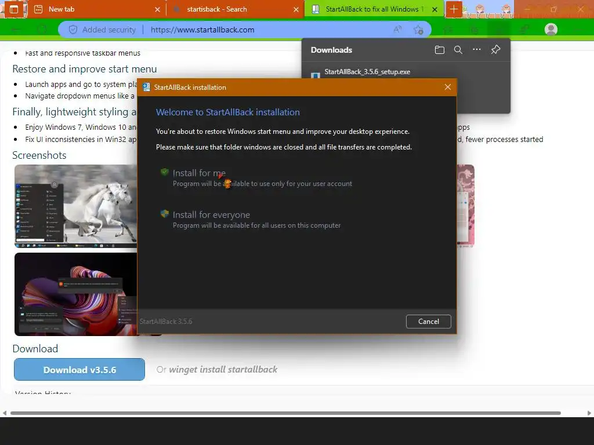Click the Added security shield icon
The width and height of the screenshot is (594, 445).
(x=73, y=30)
